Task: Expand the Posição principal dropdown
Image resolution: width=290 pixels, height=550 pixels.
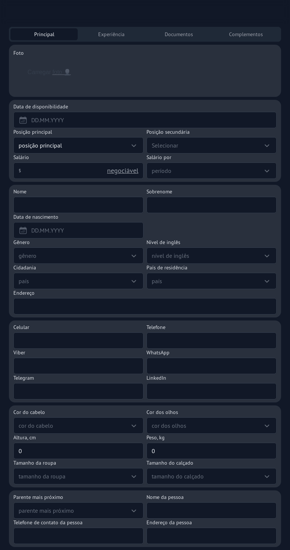Action: pos(78,145)
